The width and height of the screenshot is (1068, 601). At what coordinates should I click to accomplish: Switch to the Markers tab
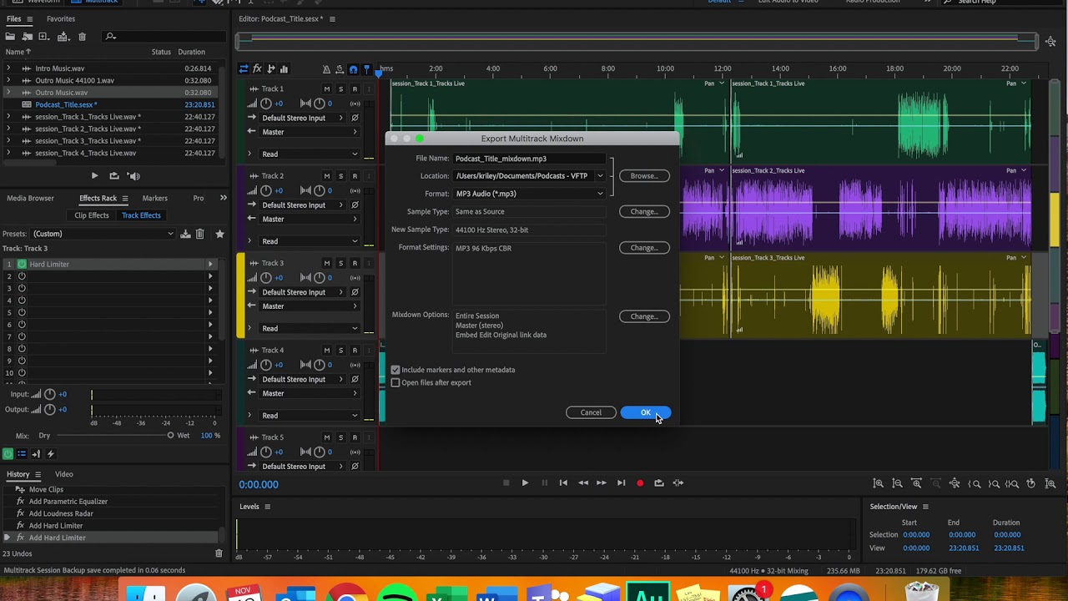click(154, 199)
